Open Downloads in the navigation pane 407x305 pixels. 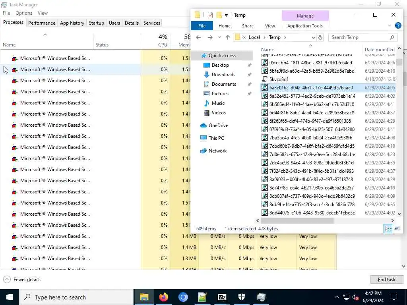[223, 74]
